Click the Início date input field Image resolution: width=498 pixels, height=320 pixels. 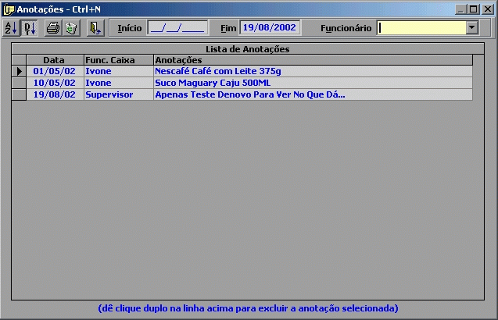[177, 28]
